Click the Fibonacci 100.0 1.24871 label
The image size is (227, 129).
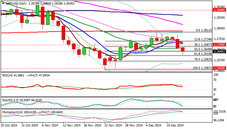click(x=202, y=68)
